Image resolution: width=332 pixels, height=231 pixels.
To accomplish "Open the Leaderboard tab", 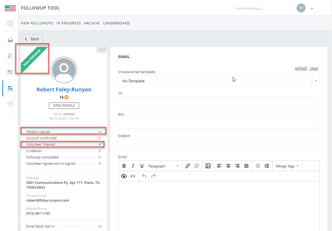I will pos(116,23).
